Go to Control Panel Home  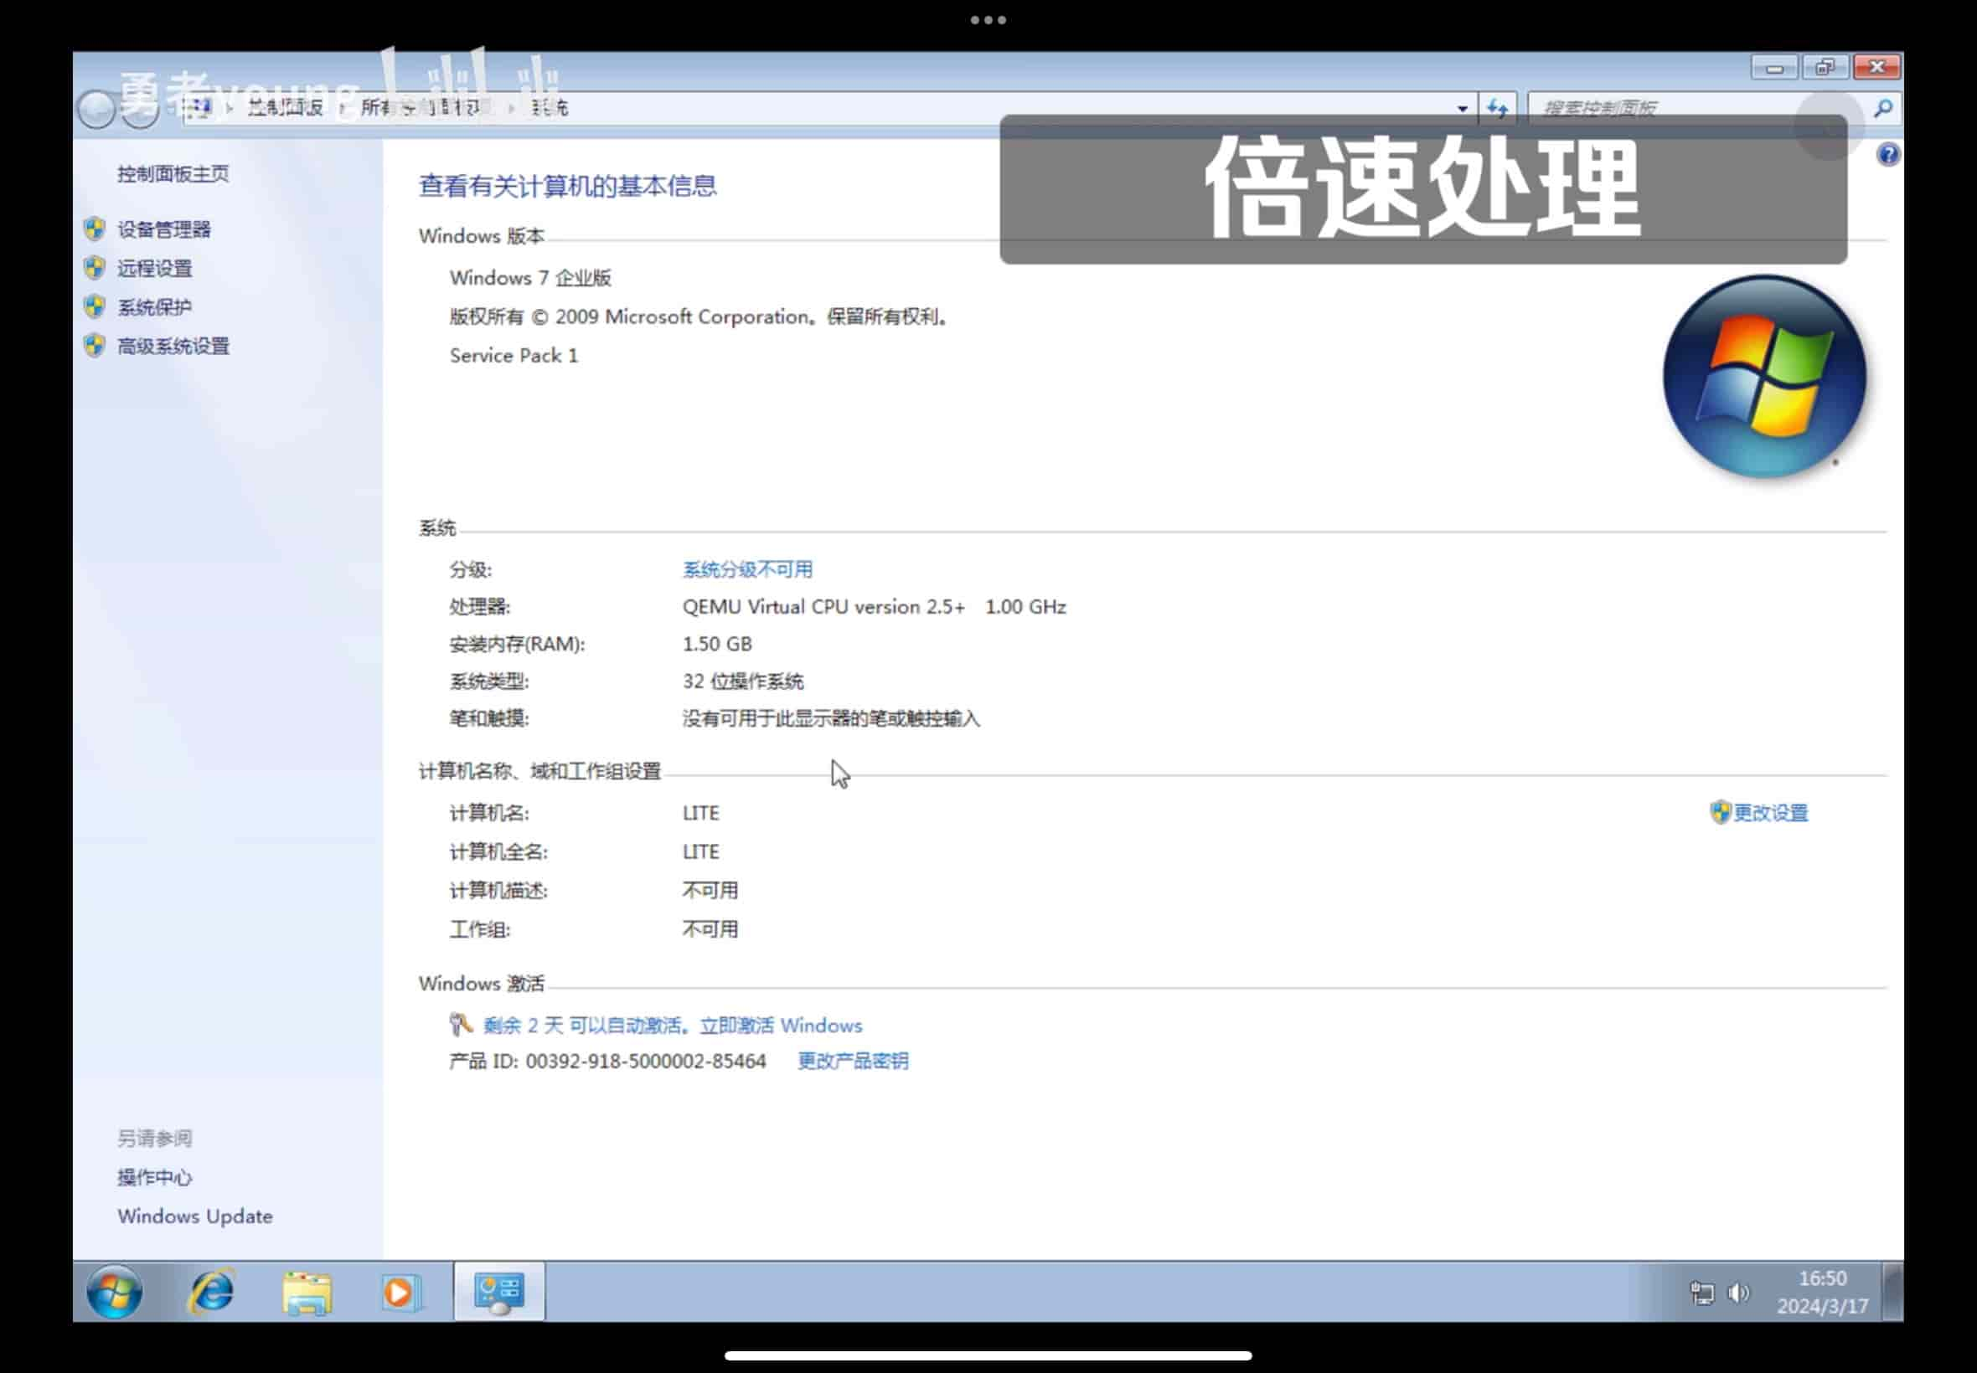pos(173,174)
